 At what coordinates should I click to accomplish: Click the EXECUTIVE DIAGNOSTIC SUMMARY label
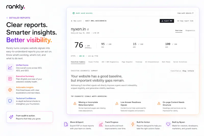coord(84,71)
